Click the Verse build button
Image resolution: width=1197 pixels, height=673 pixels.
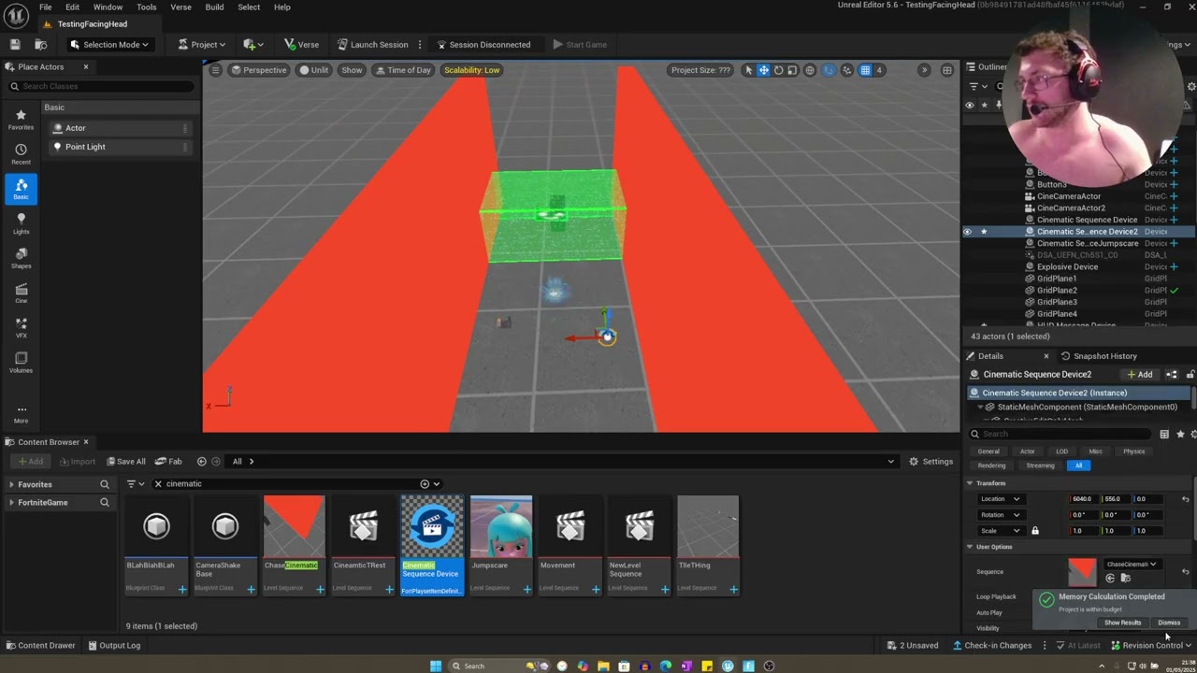pyautogui.click(x=301, y=44)
